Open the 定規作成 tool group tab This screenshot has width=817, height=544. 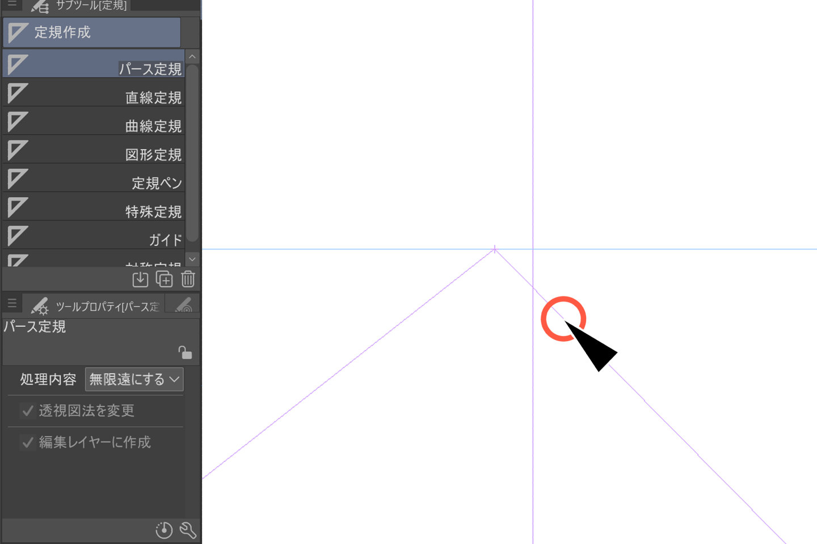click(92, 32)
